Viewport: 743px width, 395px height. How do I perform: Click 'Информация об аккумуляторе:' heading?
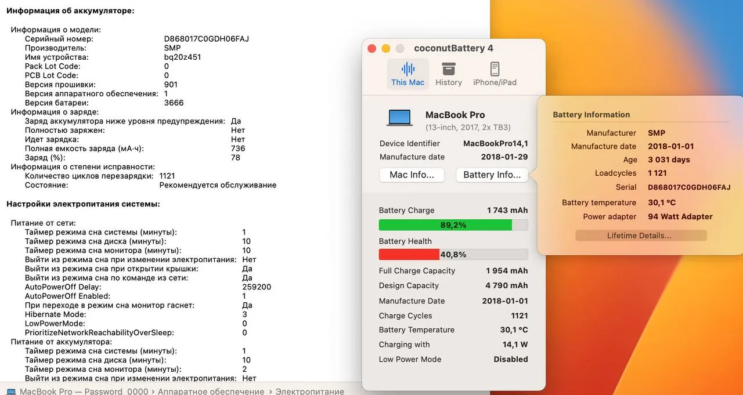70,10
